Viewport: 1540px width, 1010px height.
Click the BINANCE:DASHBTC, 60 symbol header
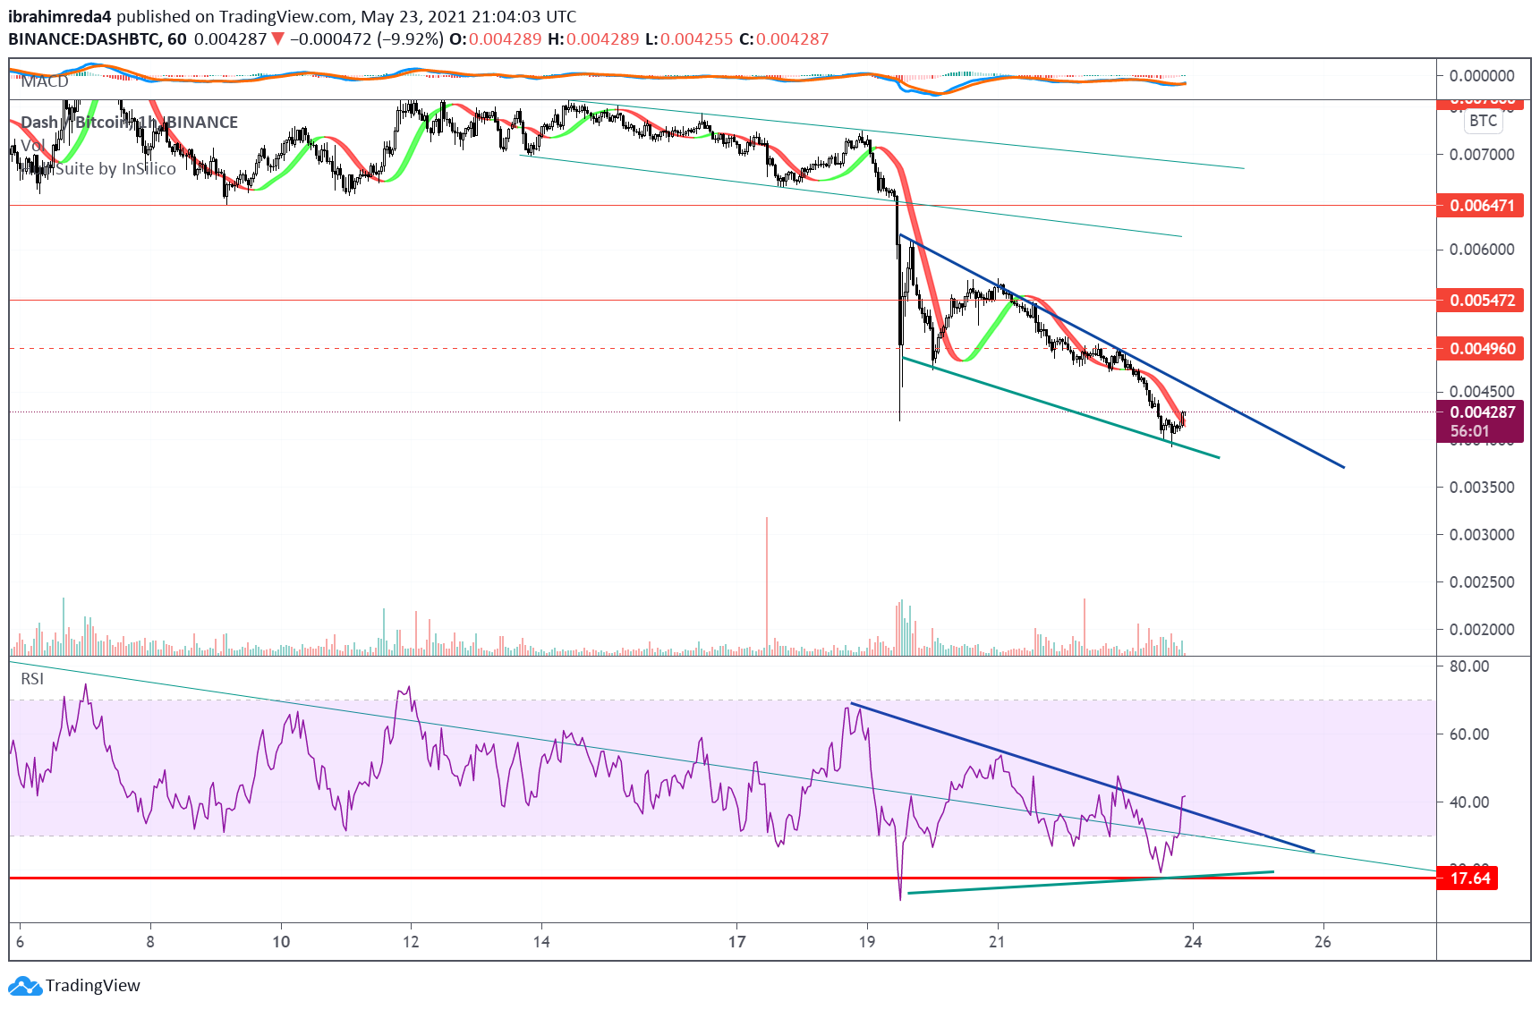pyautogui.click(x=98, y=39)
